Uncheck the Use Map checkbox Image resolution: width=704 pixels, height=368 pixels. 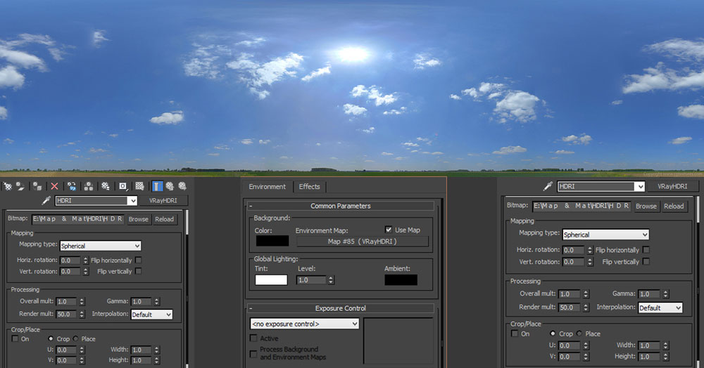coord(389,230)
